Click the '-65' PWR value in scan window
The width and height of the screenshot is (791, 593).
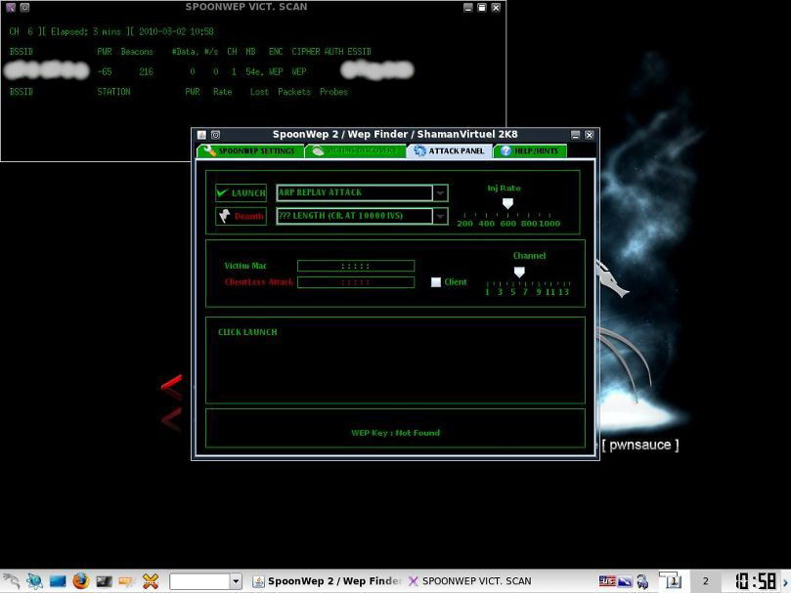tap(105, 71)
